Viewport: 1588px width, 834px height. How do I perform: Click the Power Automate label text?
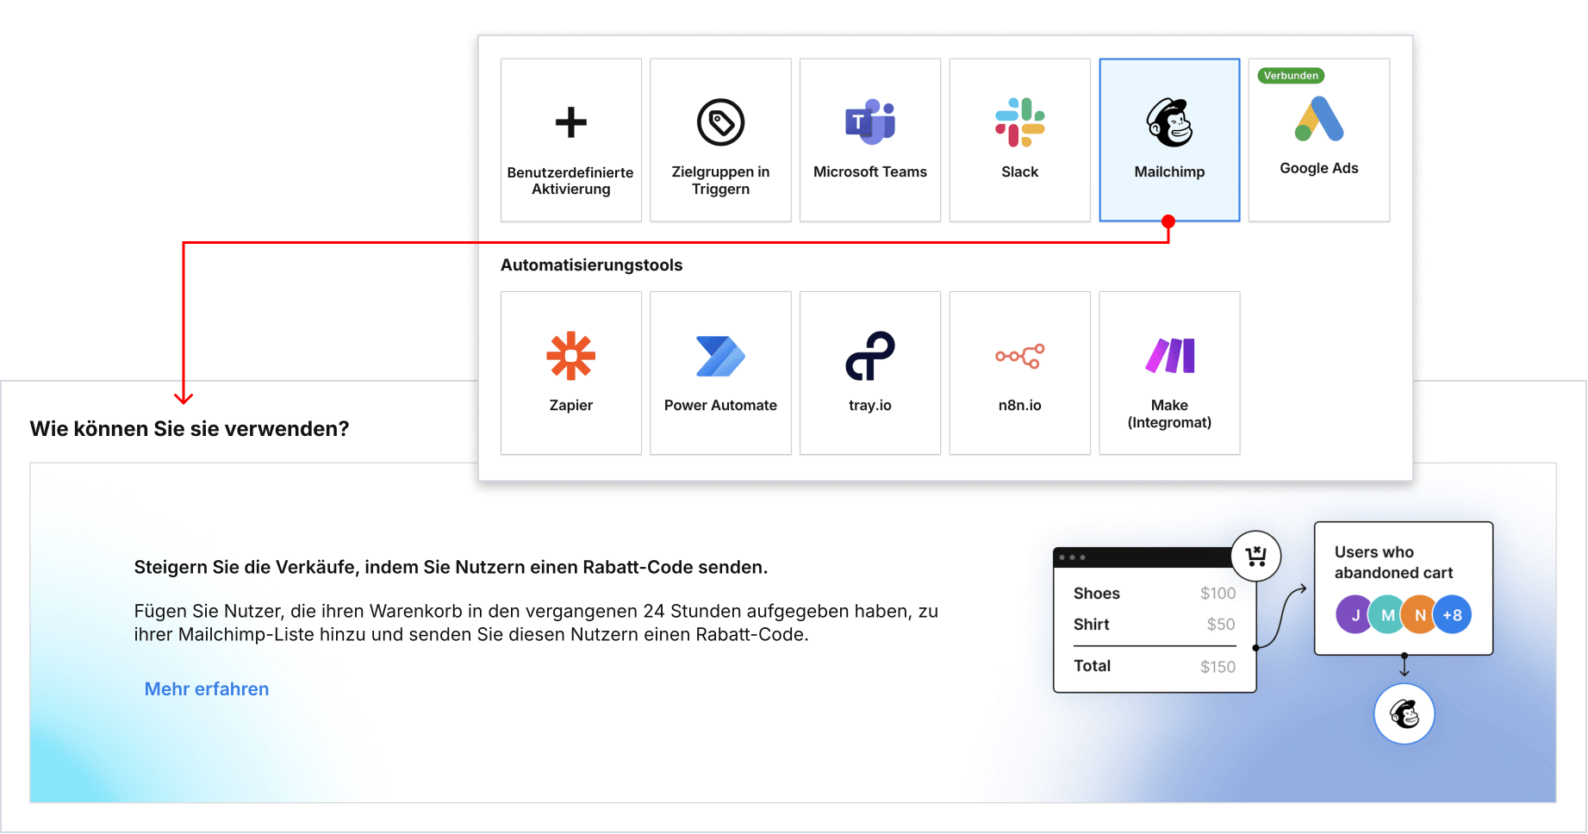tap(720, 406)
